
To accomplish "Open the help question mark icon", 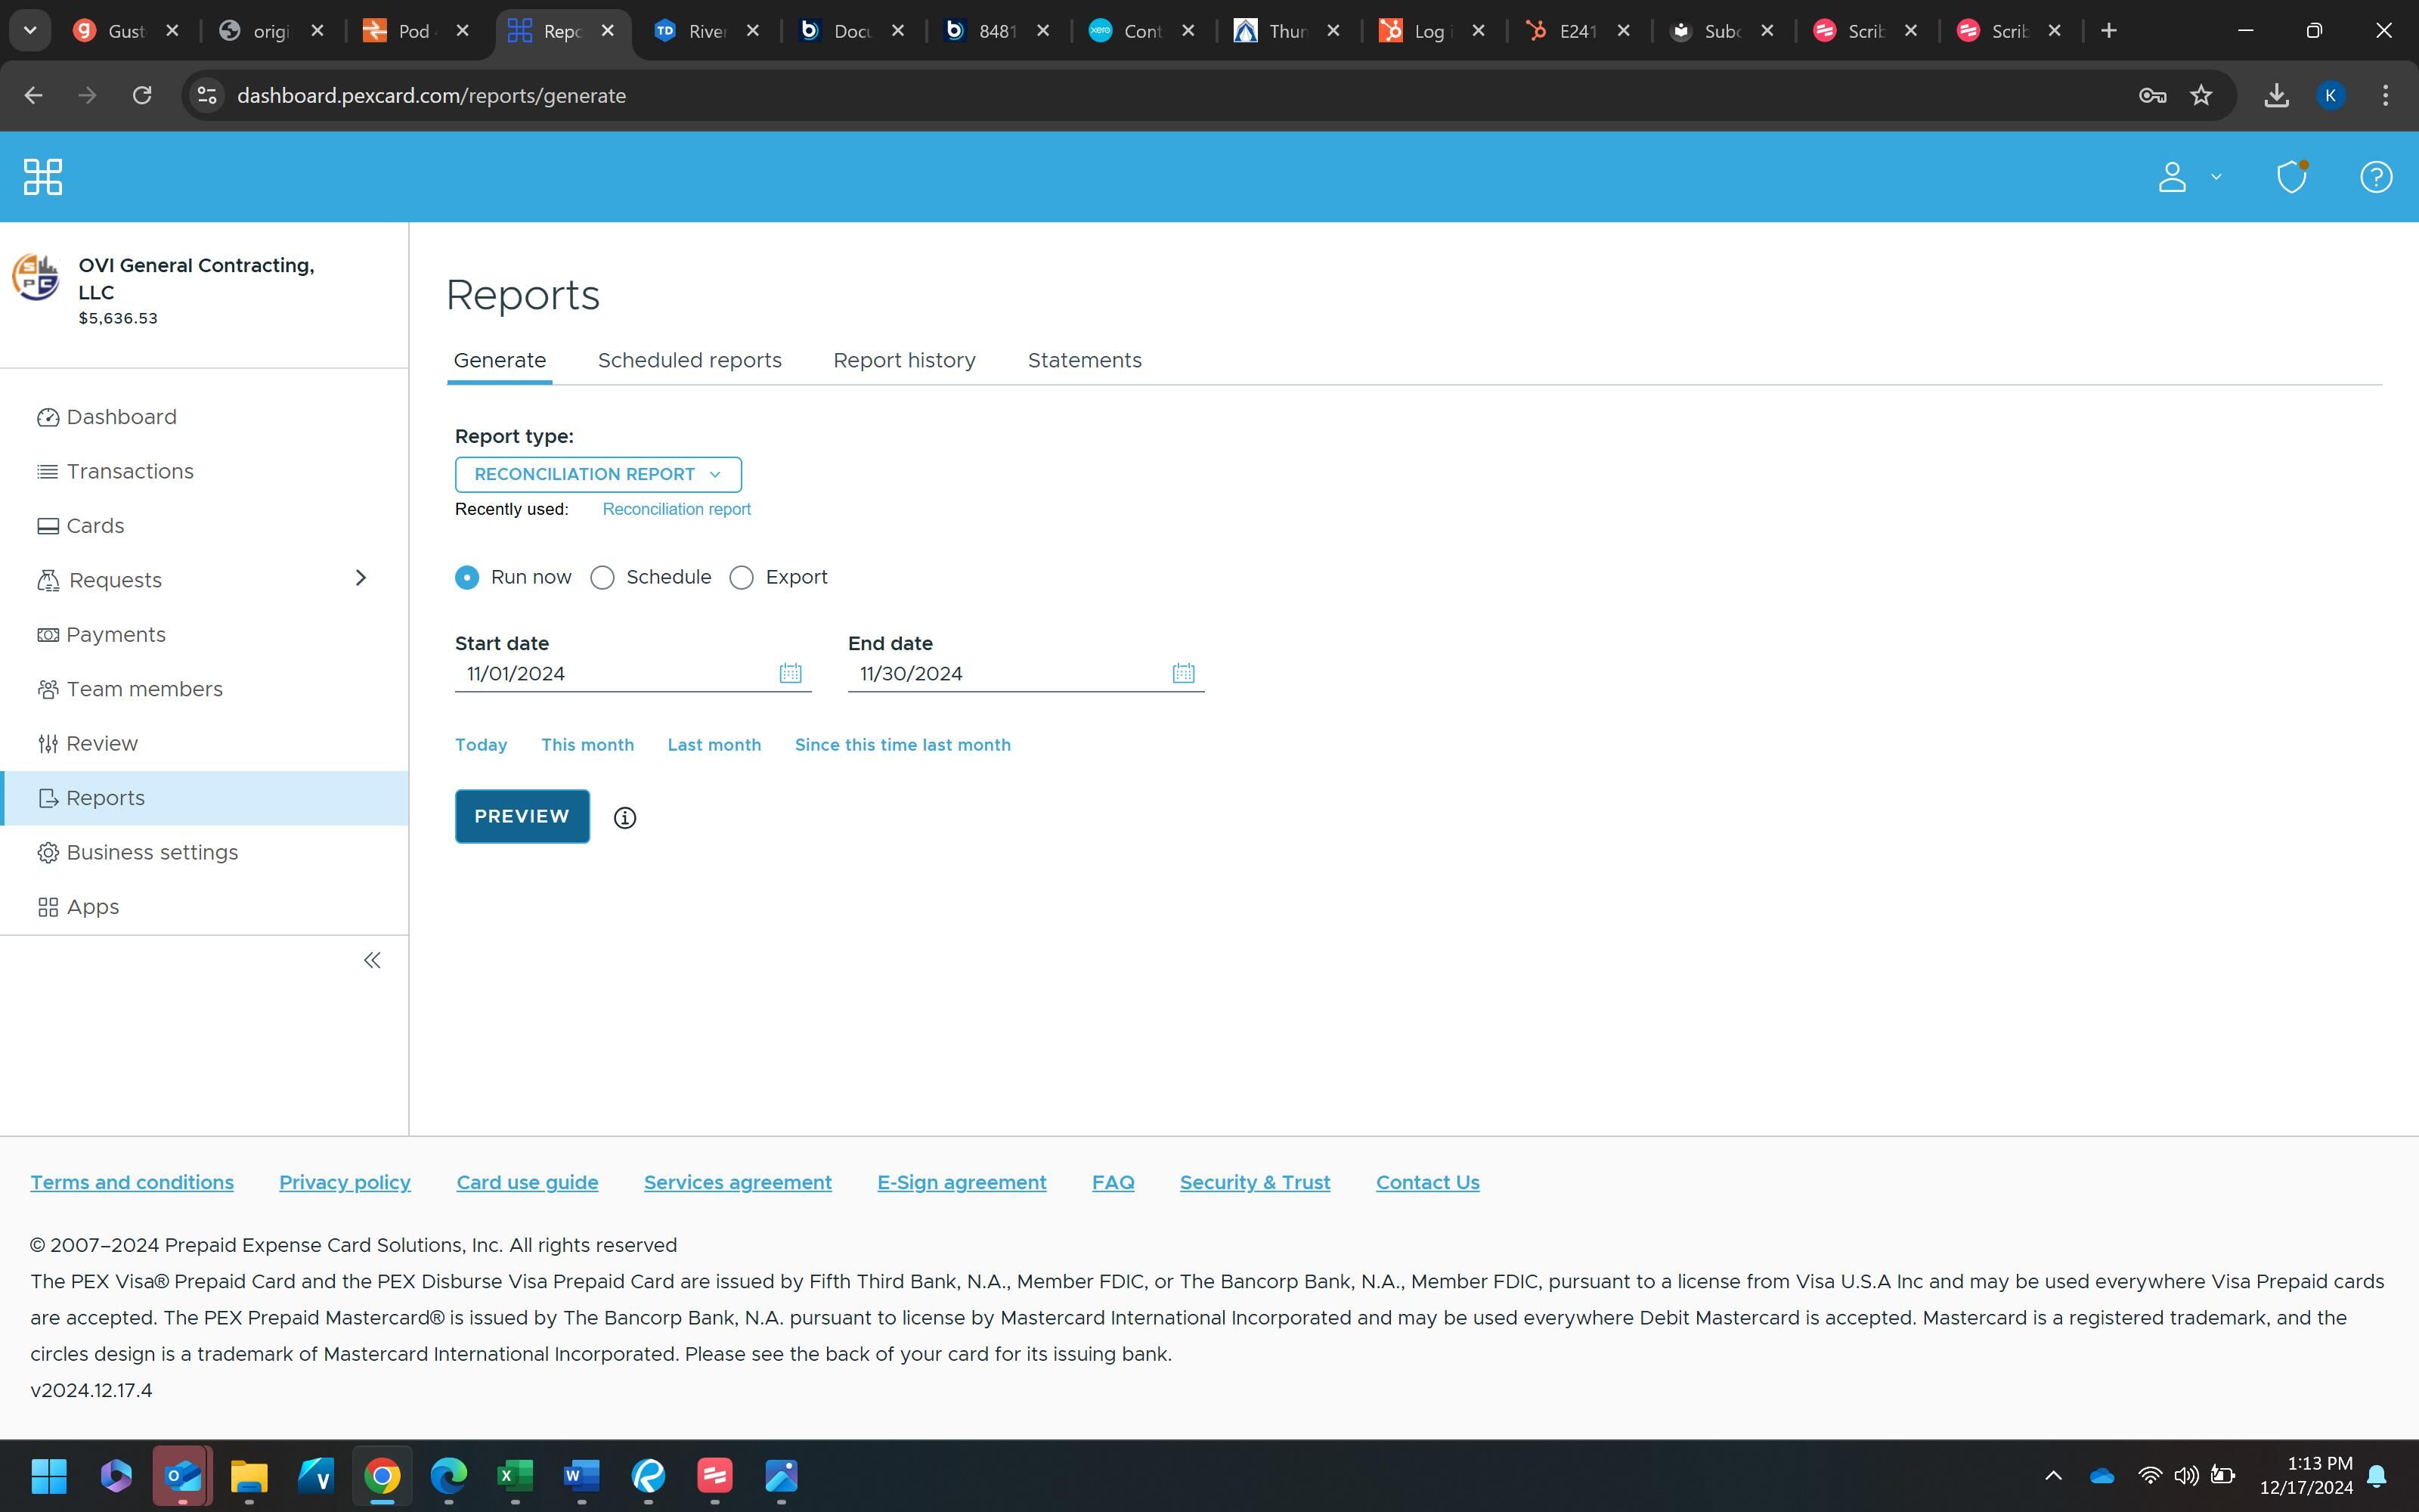I will tap(2375, 177).
